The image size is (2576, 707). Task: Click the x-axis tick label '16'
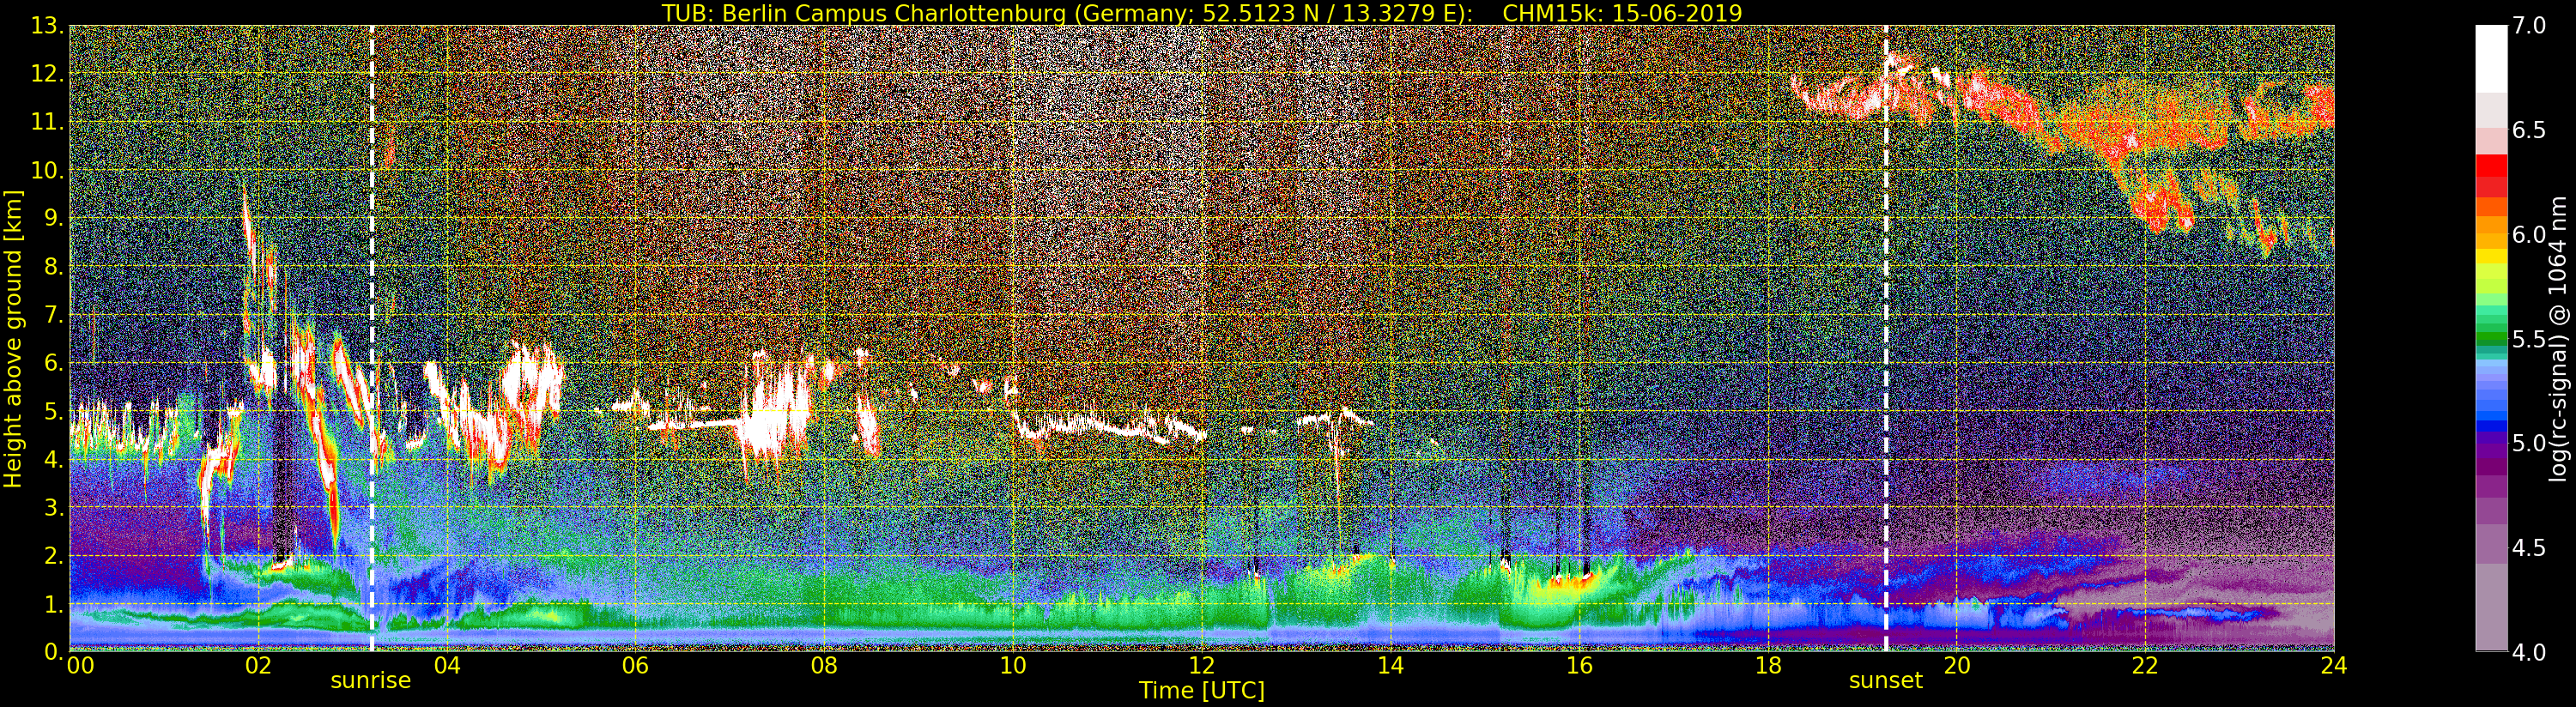(1579, 665)
